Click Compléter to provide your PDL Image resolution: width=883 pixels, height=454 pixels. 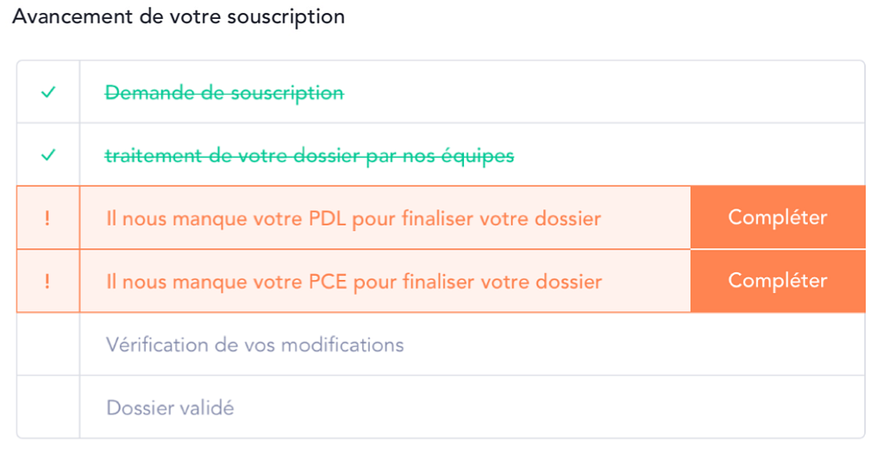pyautogui.click(x=778, y=217)
